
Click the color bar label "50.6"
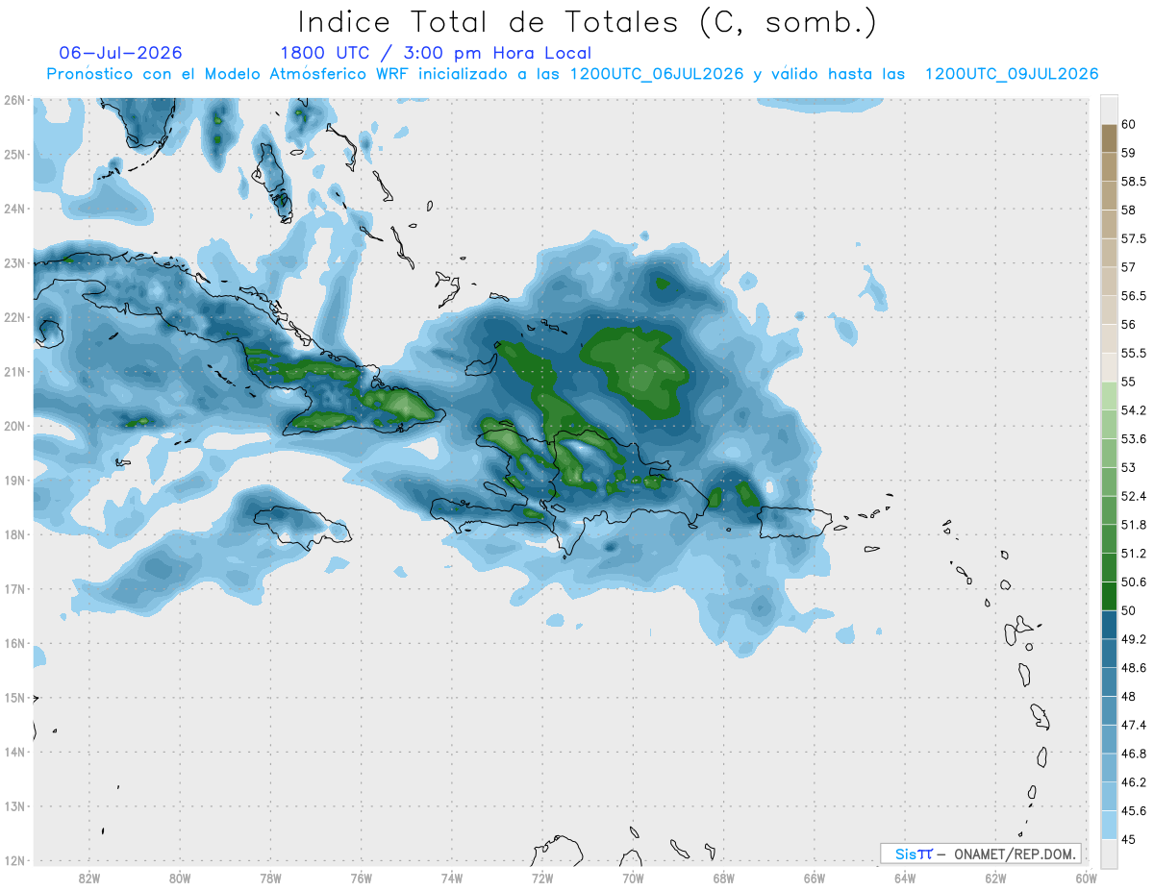(x=1134, y=582)
